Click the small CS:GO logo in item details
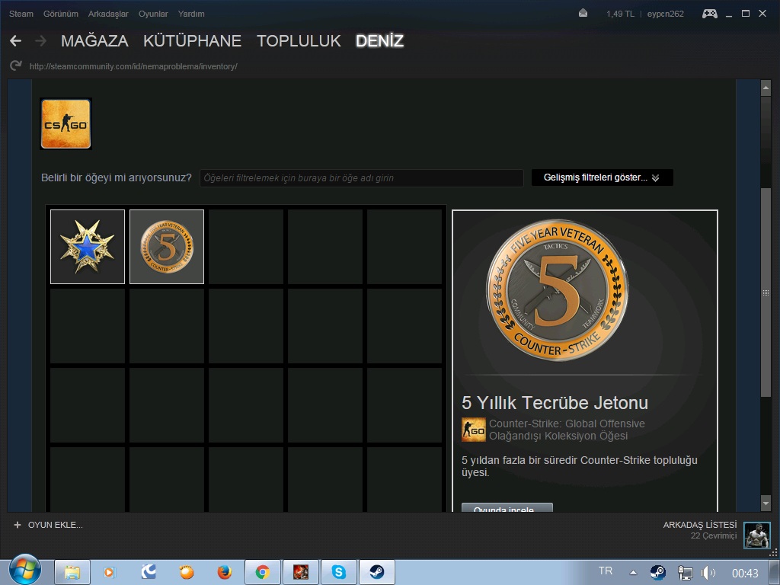Image resolution: width=780 pixels, height=585 pixels. [x=474, y=430]
